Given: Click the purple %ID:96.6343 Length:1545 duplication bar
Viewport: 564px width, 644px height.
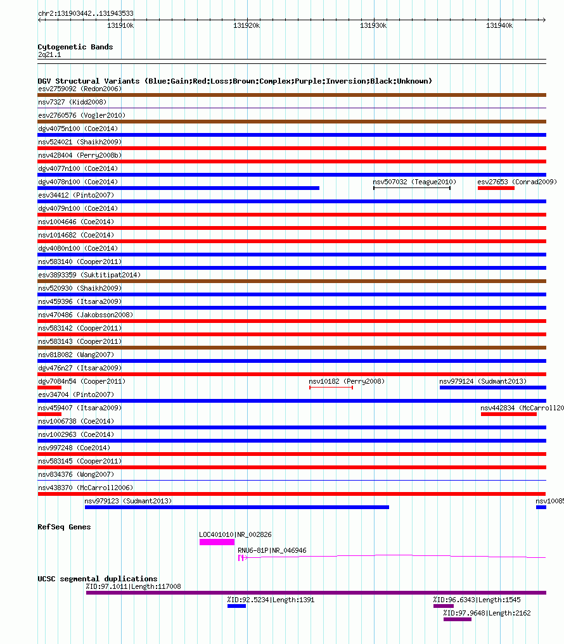Looking at the screenshot, I should pyautogui.click(x=444, y=606).
